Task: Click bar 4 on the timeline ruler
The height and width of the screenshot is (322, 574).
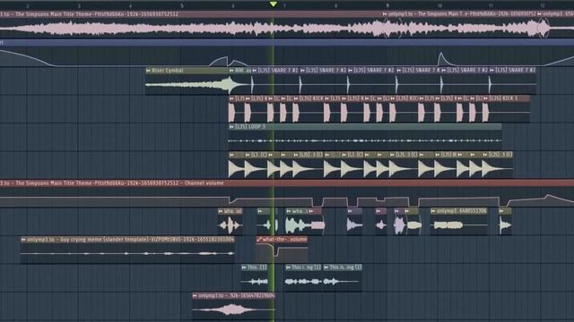Action: [x=130, y=6]
